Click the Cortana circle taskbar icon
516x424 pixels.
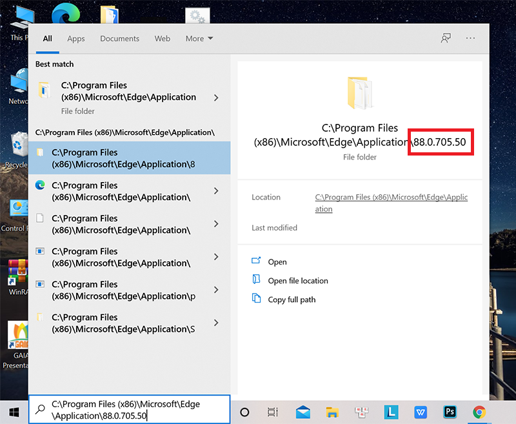point(244,412)
